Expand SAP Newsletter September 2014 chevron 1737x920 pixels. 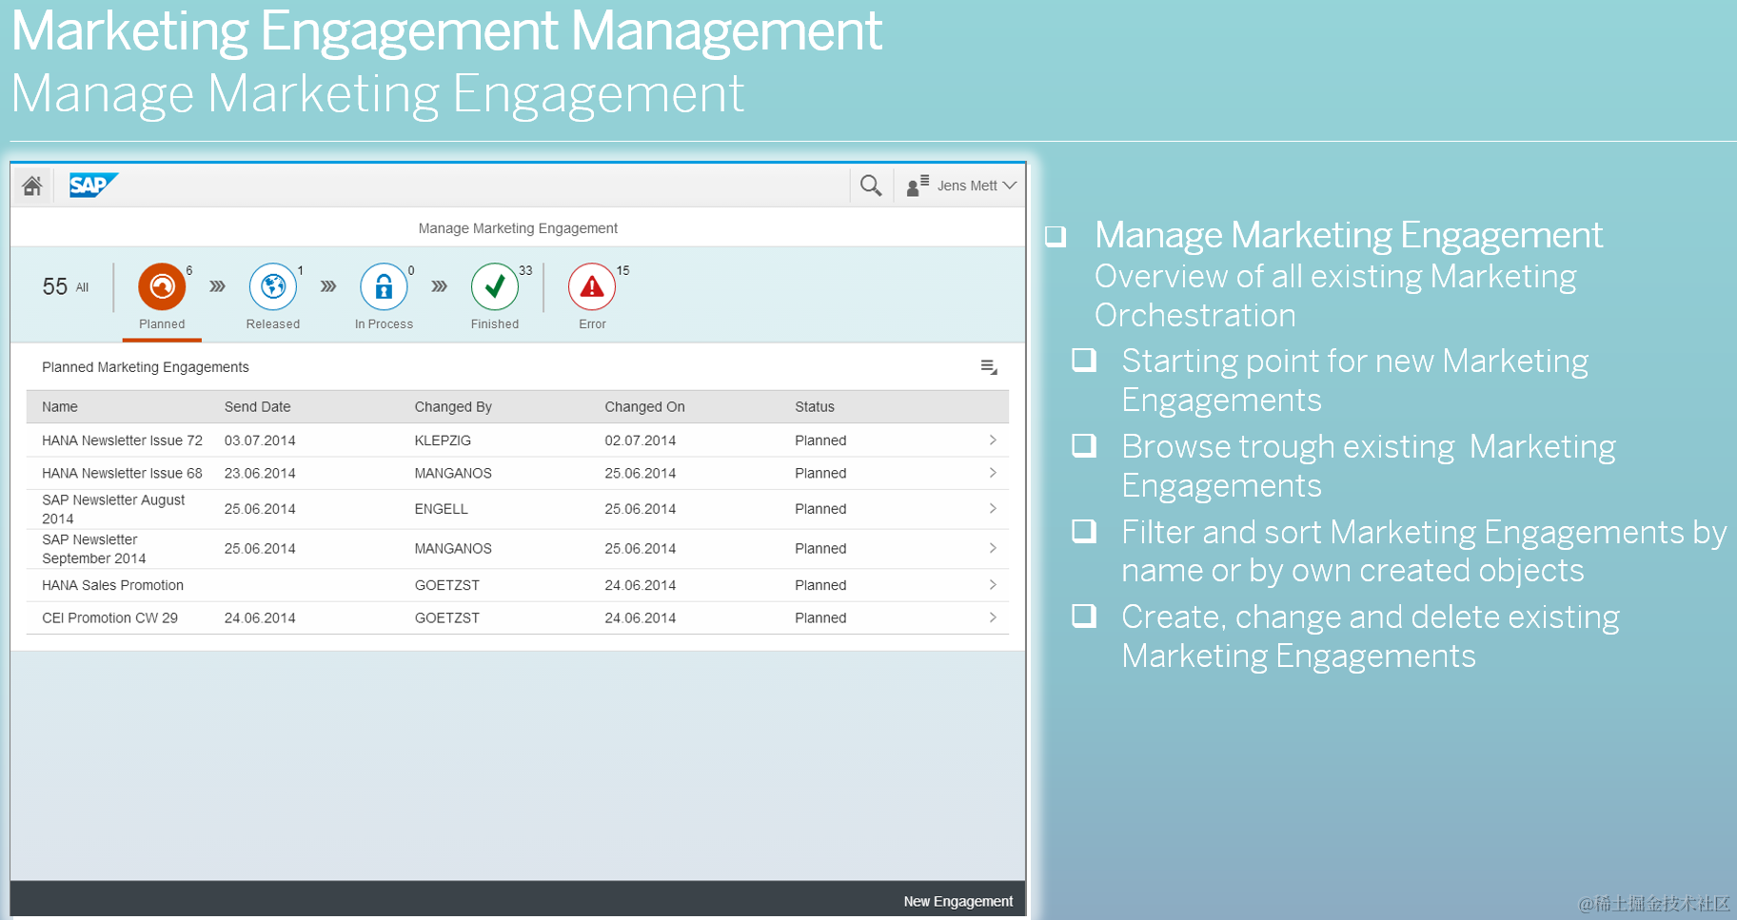point(993,548)
